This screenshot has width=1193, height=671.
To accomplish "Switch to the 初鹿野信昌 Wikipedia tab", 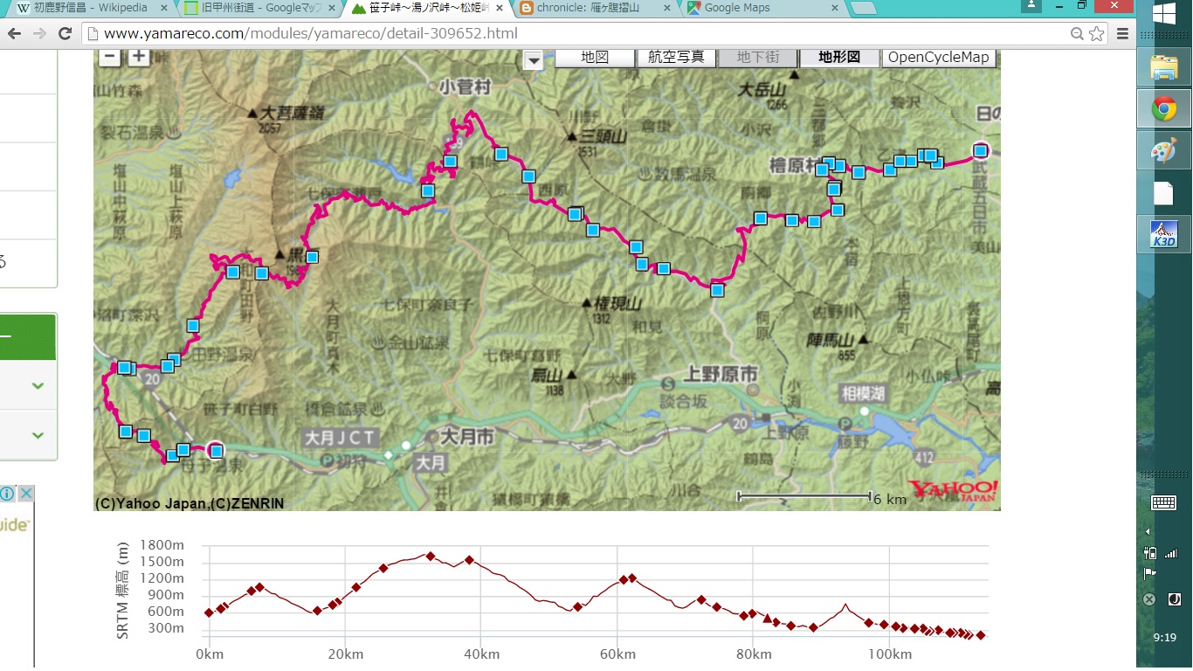I will click(x=91, y=8).
